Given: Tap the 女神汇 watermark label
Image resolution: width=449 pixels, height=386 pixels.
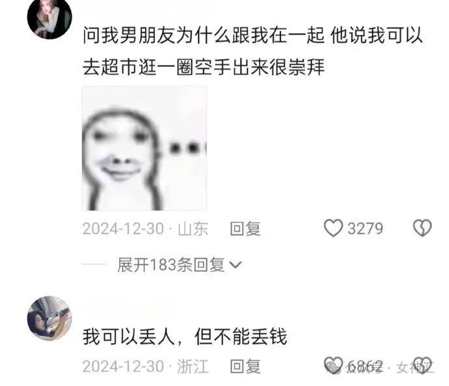Looking at the screenshot, I should click(x=415, y=367).
